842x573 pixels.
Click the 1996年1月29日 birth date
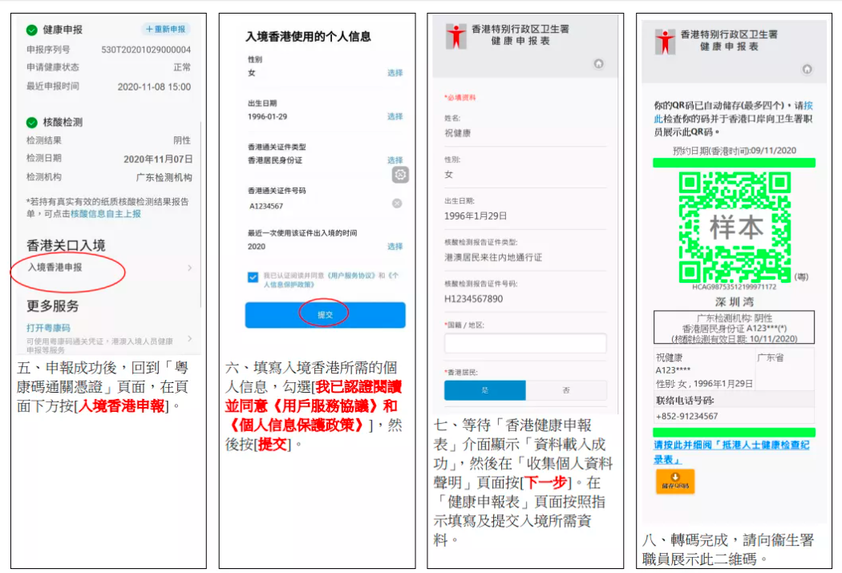coord(476,216)
